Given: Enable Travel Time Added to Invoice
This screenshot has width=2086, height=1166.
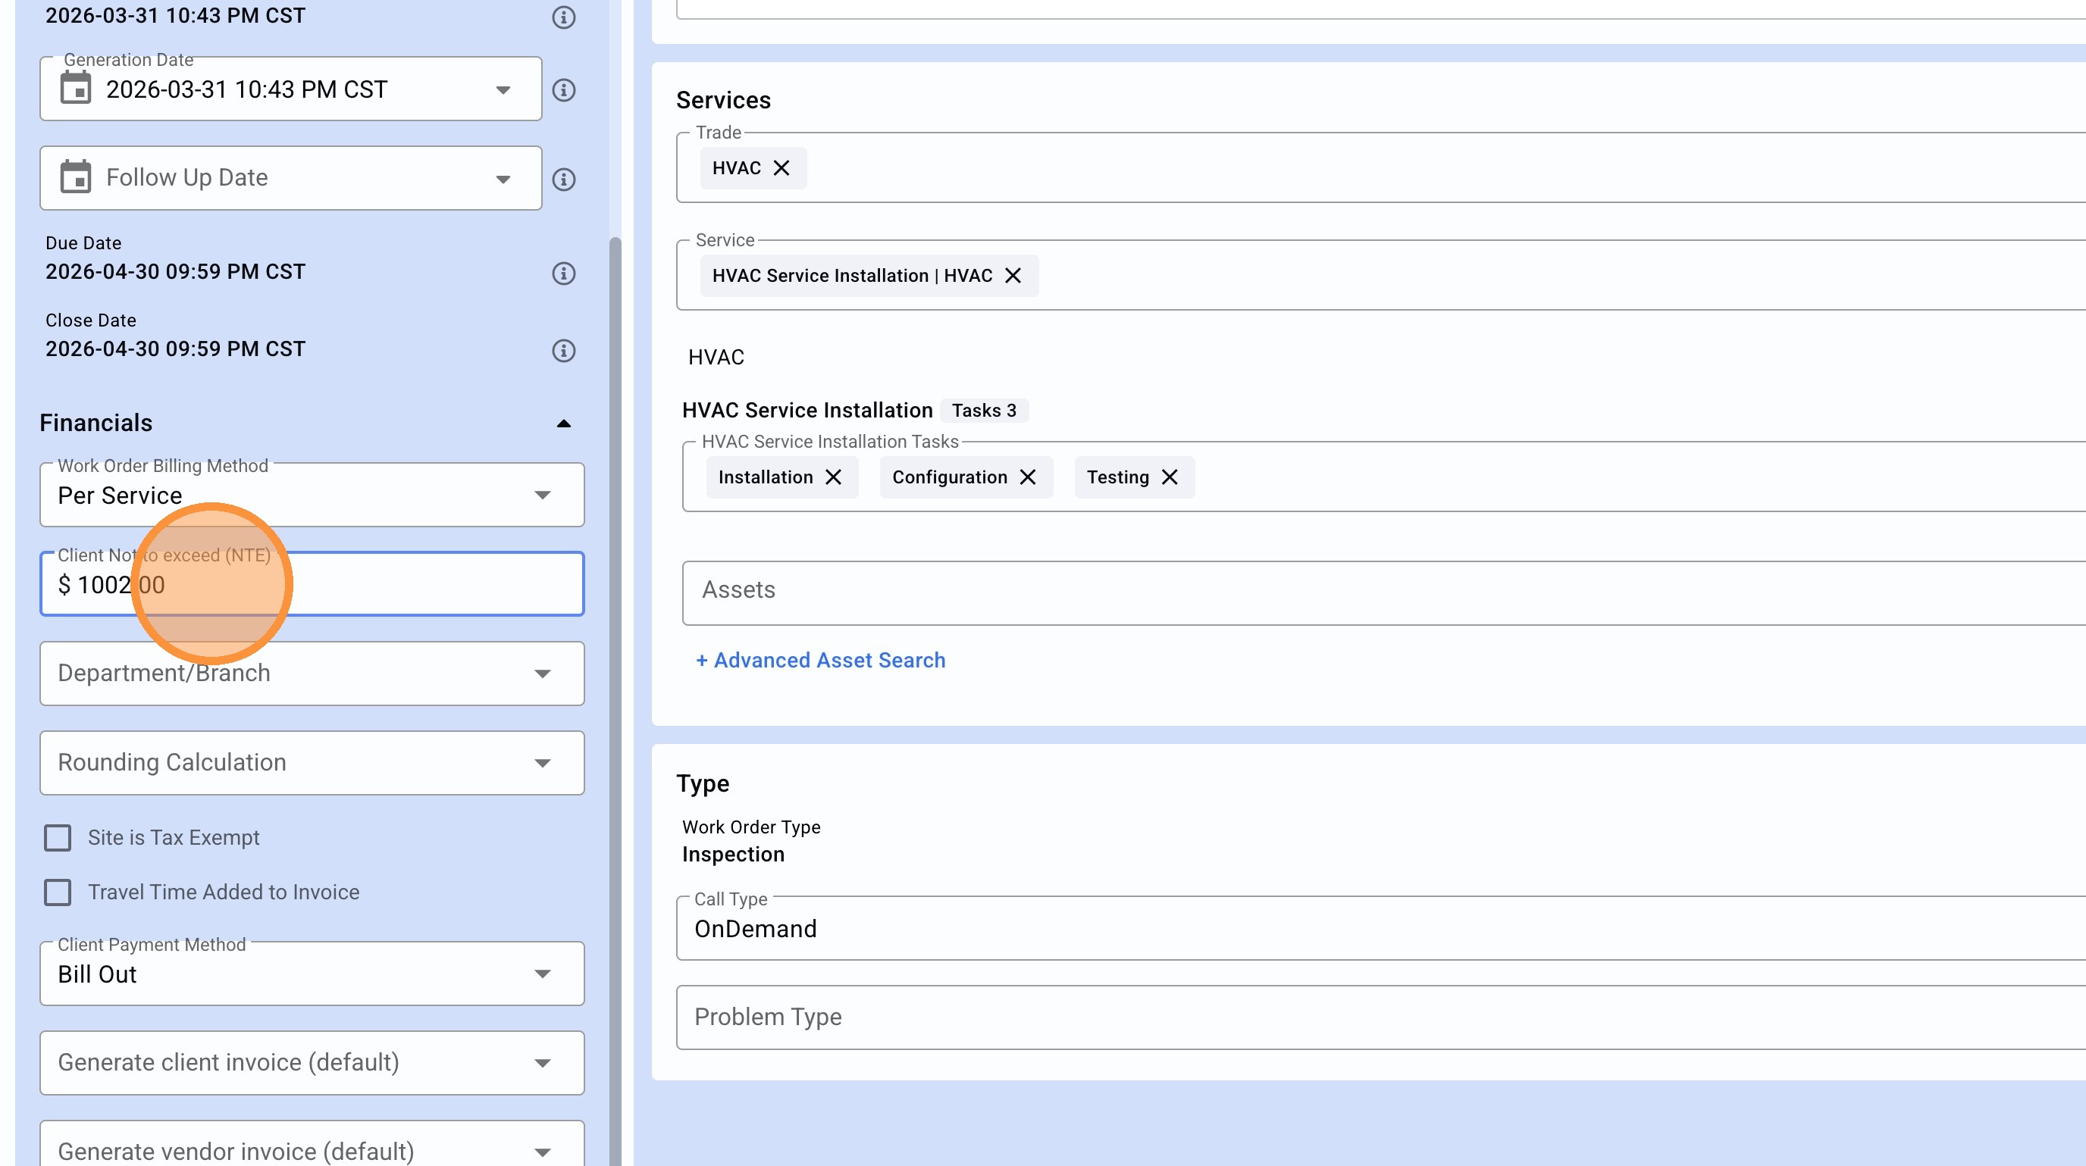Looking at the screenshot, I should click(x=58, y=892).
